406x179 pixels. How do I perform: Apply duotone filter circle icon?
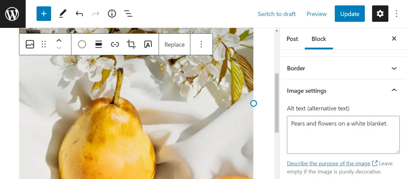point(82,44)
